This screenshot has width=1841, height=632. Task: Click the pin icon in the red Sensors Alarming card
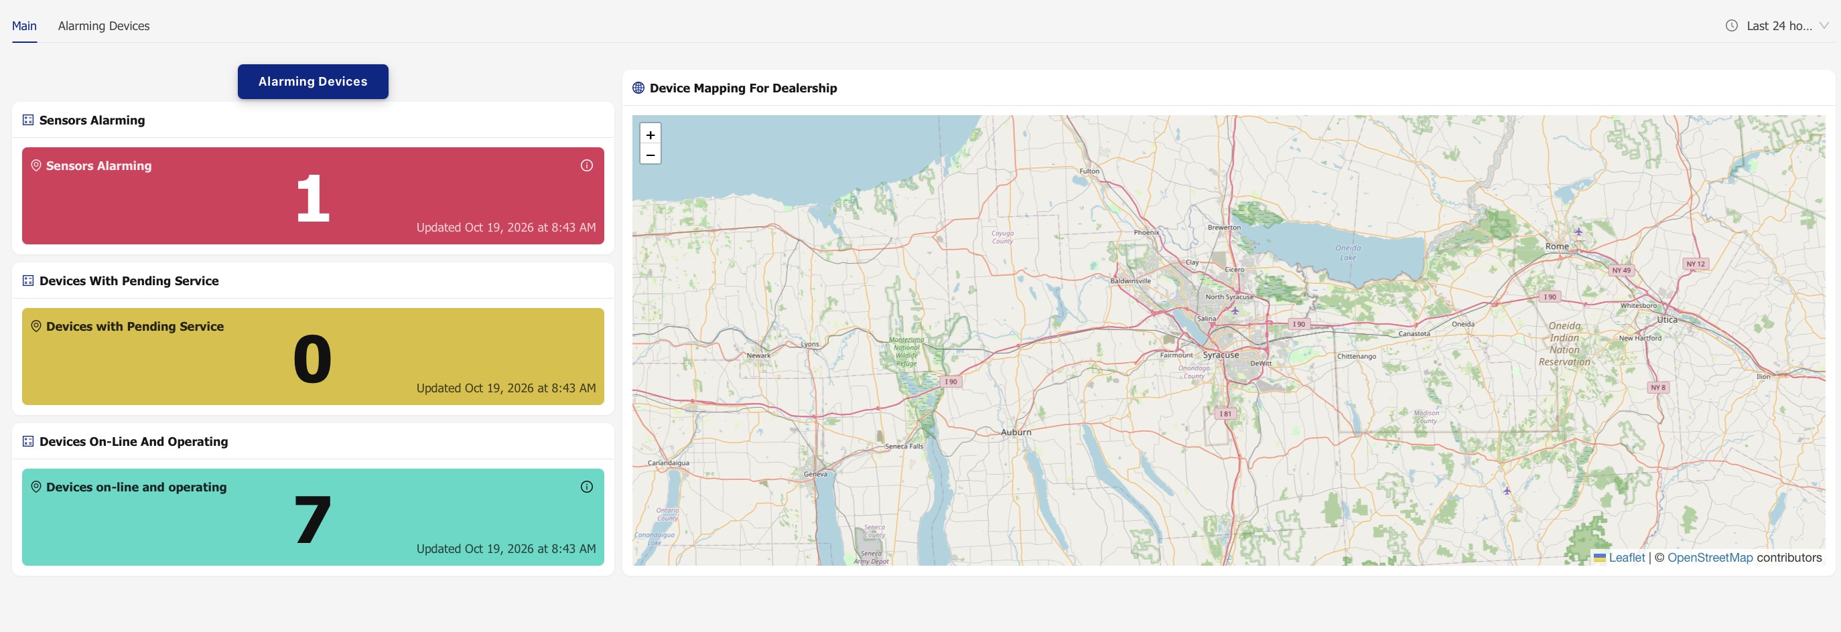(36, 165)
